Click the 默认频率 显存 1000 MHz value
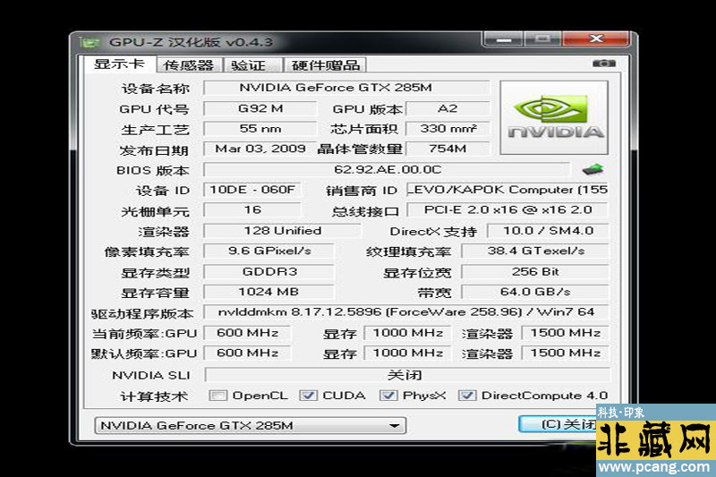 (x=407, y=353)
